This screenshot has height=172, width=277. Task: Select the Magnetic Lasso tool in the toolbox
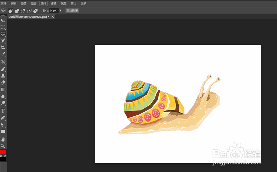click(x=3, y=34)
